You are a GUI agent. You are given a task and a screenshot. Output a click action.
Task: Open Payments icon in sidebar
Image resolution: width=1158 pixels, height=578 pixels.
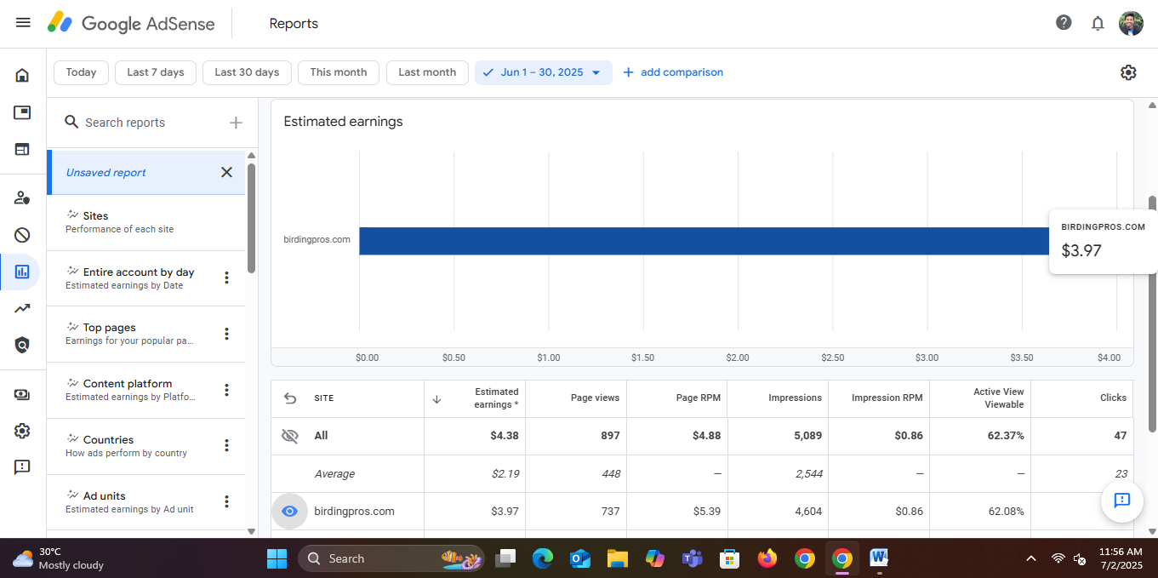[22, 394]
